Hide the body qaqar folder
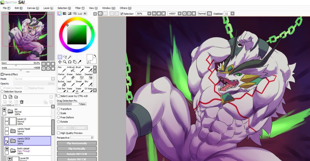The height and width of the screenshot is (161, 310). 7,149
